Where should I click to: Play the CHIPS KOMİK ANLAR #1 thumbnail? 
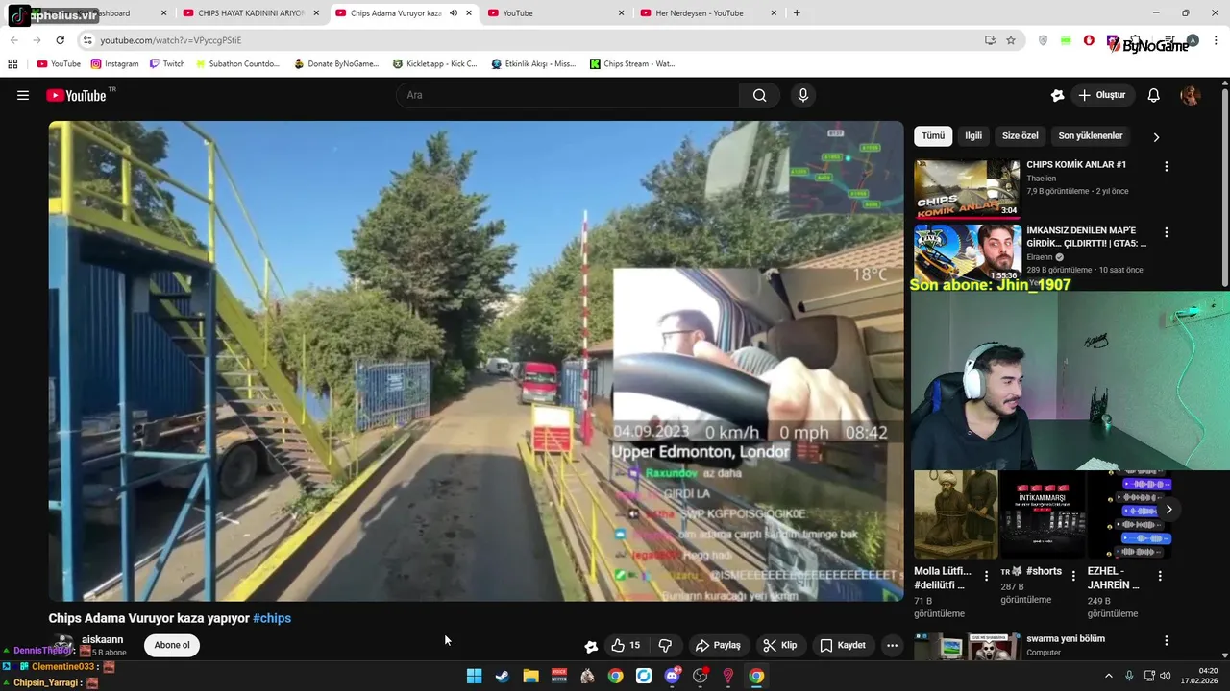(x=967, y=188)
